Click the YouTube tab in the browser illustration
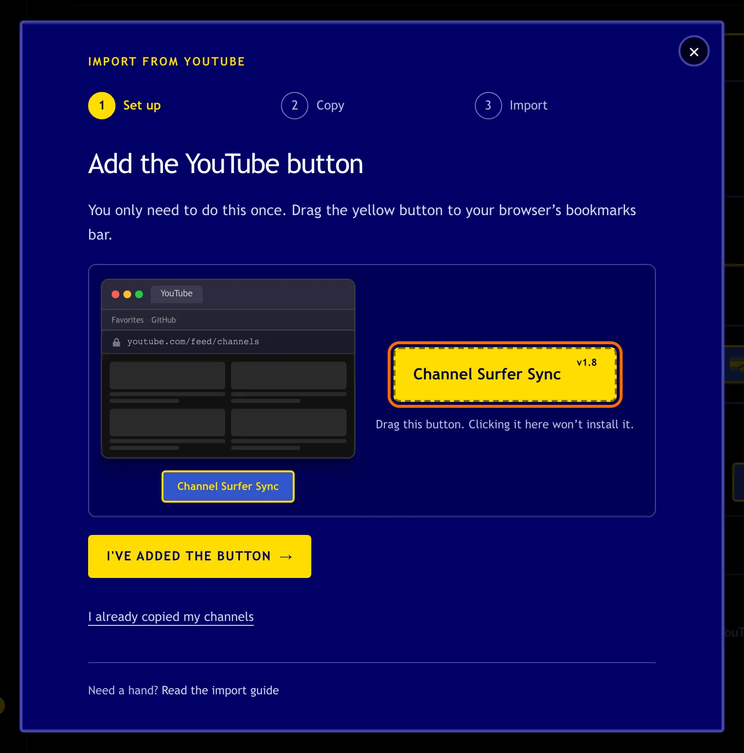 pos(177,294)
